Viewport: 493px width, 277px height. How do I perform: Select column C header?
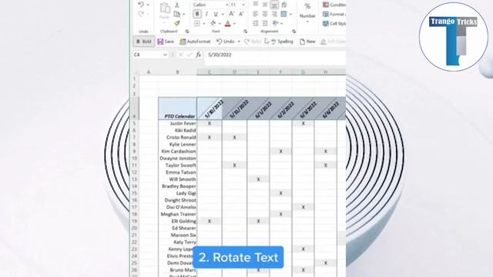tap(210, 72)
